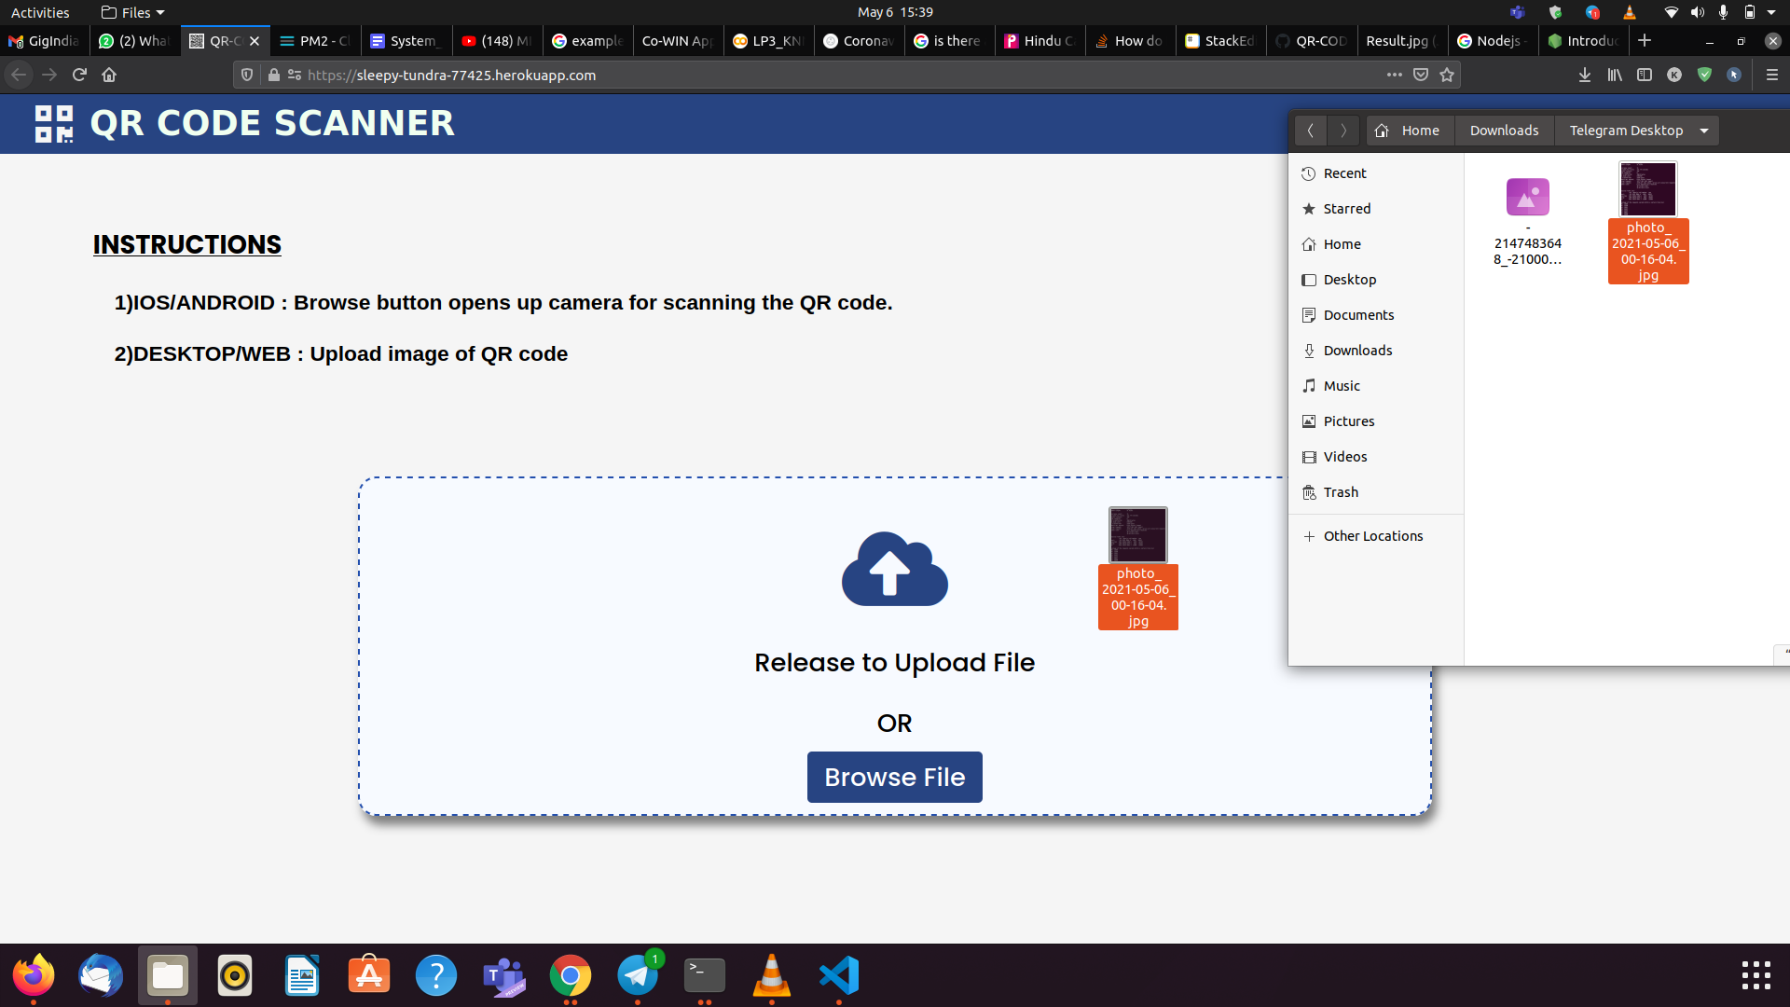
Task: Open the Firefox hamburger menu
Action: click(x=1771, y=75)
